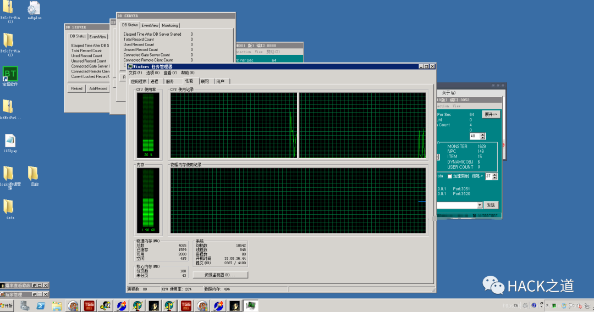Open File Explorer from taskbar
Viewport: 594px width, 312px height.
57,305
